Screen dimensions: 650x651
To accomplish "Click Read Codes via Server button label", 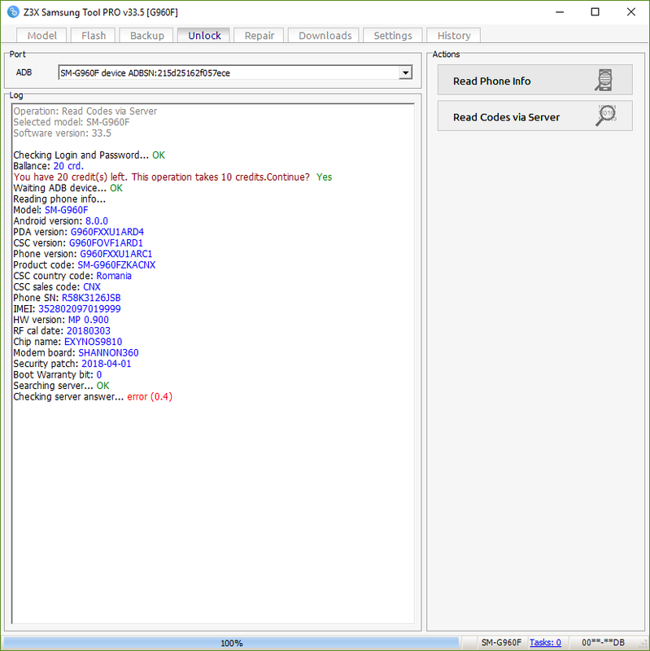I will (506, 117).
